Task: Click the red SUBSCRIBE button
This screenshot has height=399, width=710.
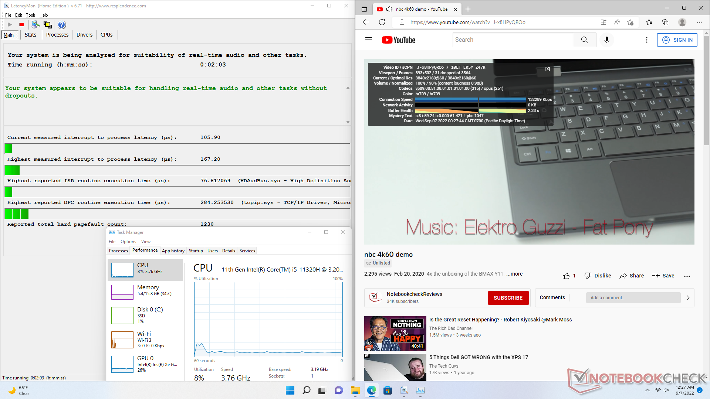Action: [508, 298]
